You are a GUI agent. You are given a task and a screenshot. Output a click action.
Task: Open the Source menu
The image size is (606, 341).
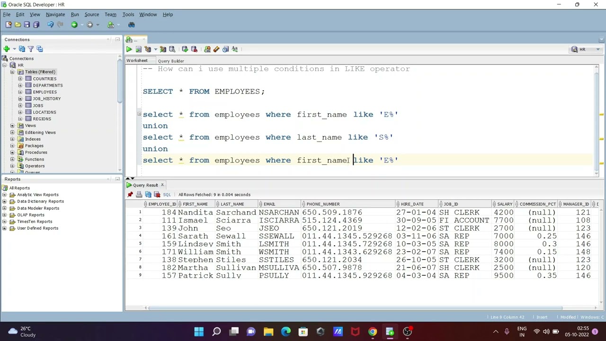coord(92,14)
